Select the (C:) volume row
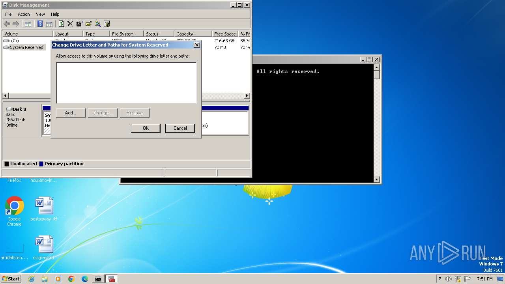Viewport: 505px width, 284px height. (15, 41)
